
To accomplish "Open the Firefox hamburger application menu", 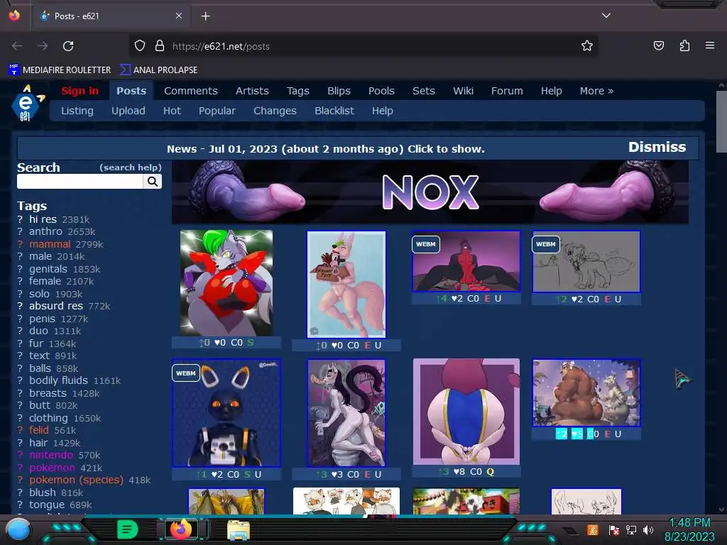I will [x=710, y=45].
